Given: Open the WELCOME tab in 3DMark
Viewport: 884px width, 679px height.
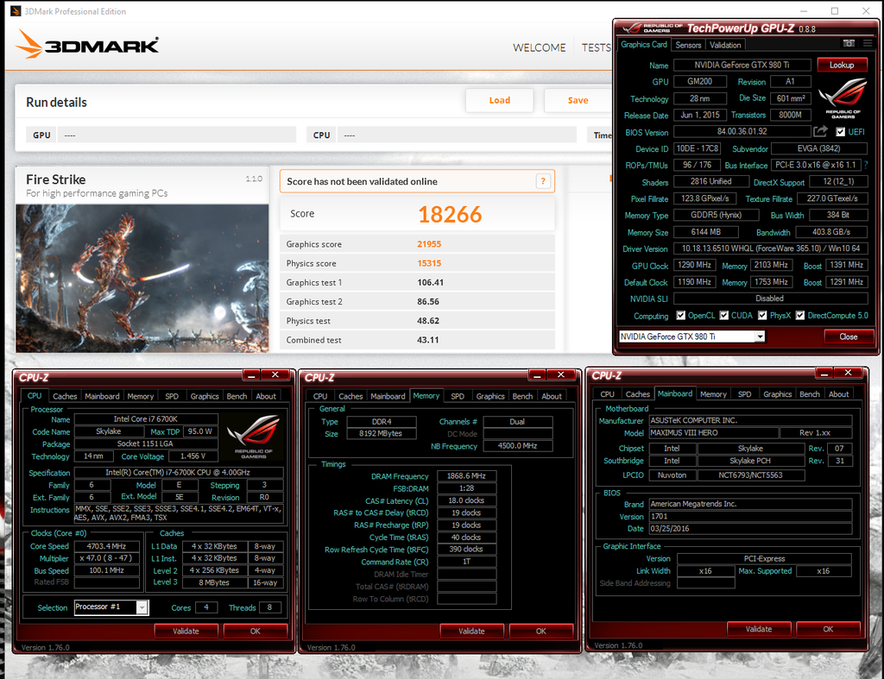Looking at the screenshot, I should [x=539, y=48].
